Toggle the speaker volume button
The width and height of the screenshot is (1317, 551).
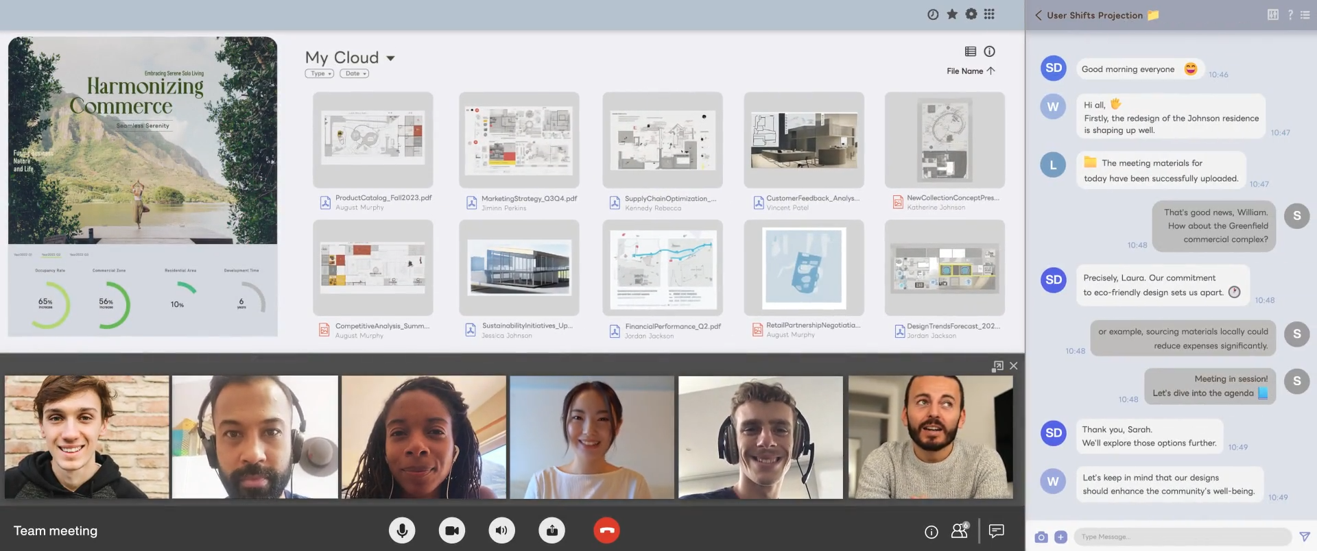[x=502, y=530]
